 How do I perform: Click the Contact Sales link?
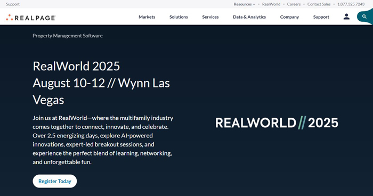point(319,4)
